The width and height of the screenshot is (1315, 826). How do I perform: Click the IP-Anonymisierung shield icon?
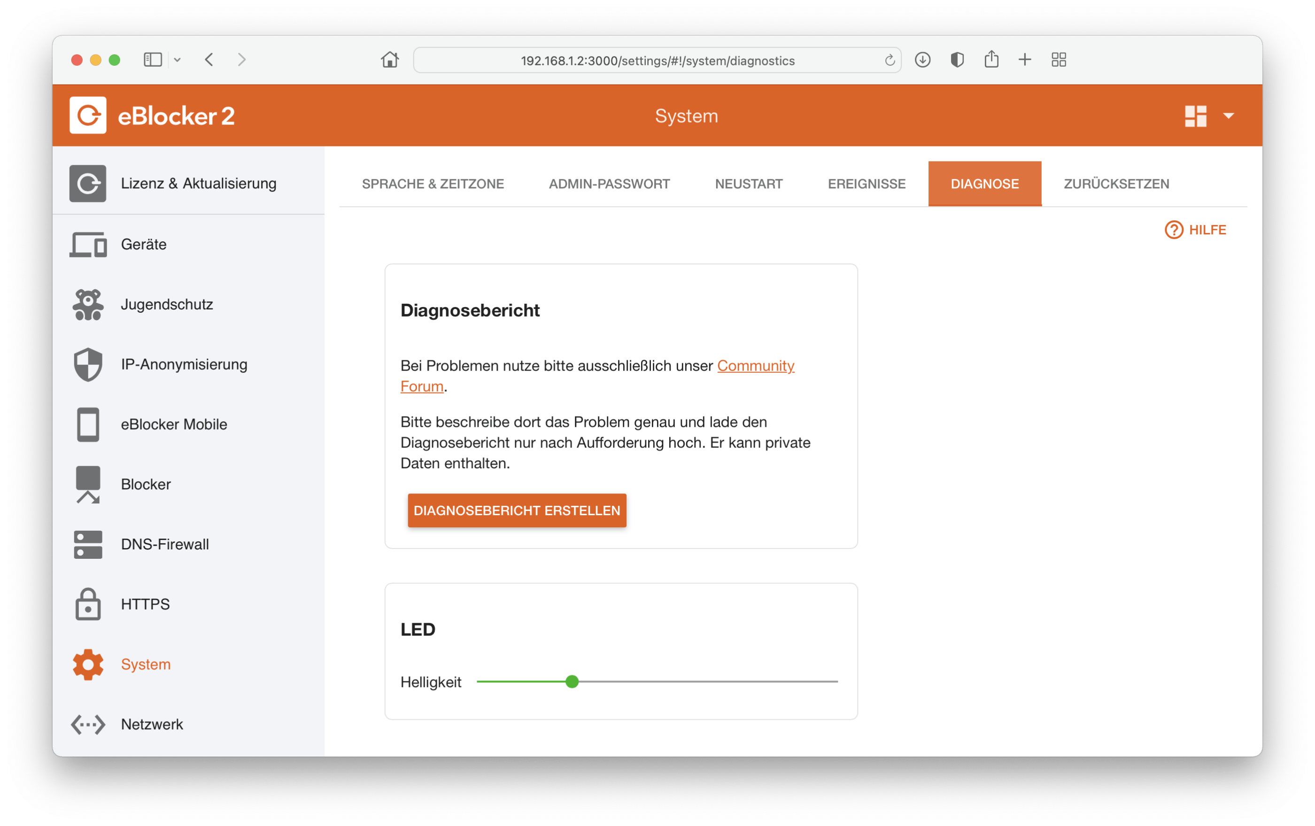(x=88, y=364)
